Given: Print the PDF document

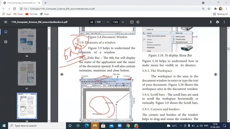Looking at the screenshot, I should tap(217, 22).
